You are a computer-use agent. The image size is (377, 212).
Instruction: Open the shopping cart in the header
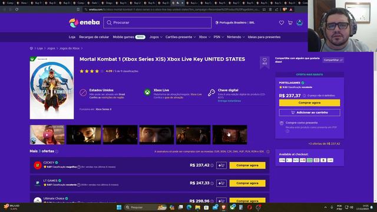(x=290, y=23)
